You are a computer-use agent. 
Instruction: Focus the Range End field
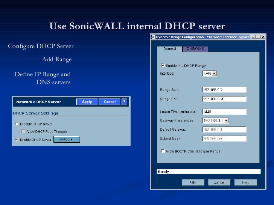tap(224, 99)
